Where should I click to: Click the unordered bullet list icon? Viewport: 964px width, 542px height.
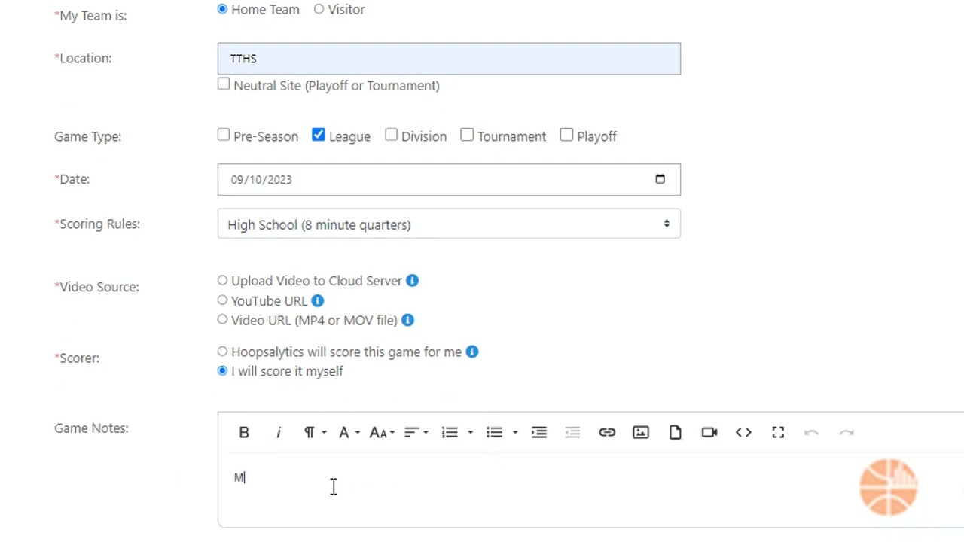tap(494, 432)
